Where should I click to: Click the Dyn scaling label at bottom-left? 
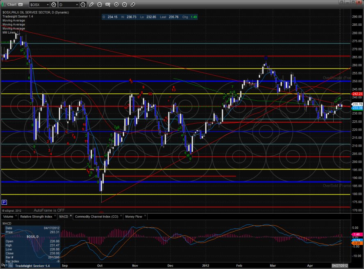coord(4,265)
